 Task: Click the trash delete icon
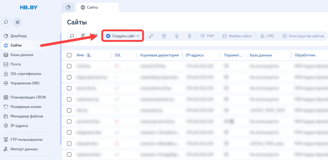164,36
